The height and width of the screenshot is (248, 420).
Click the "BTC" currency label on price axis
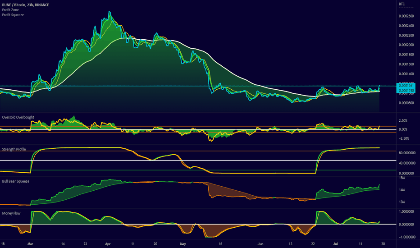click(402, 4)
